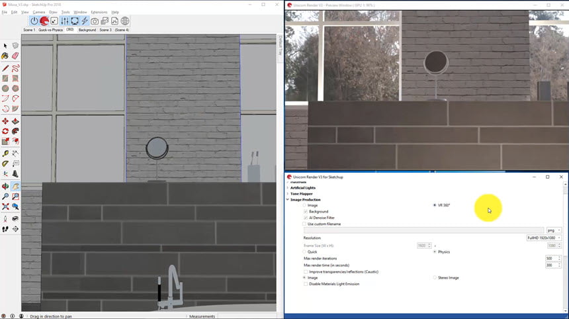
Task: Select the arrow Select tool
Action: (5, 46)
